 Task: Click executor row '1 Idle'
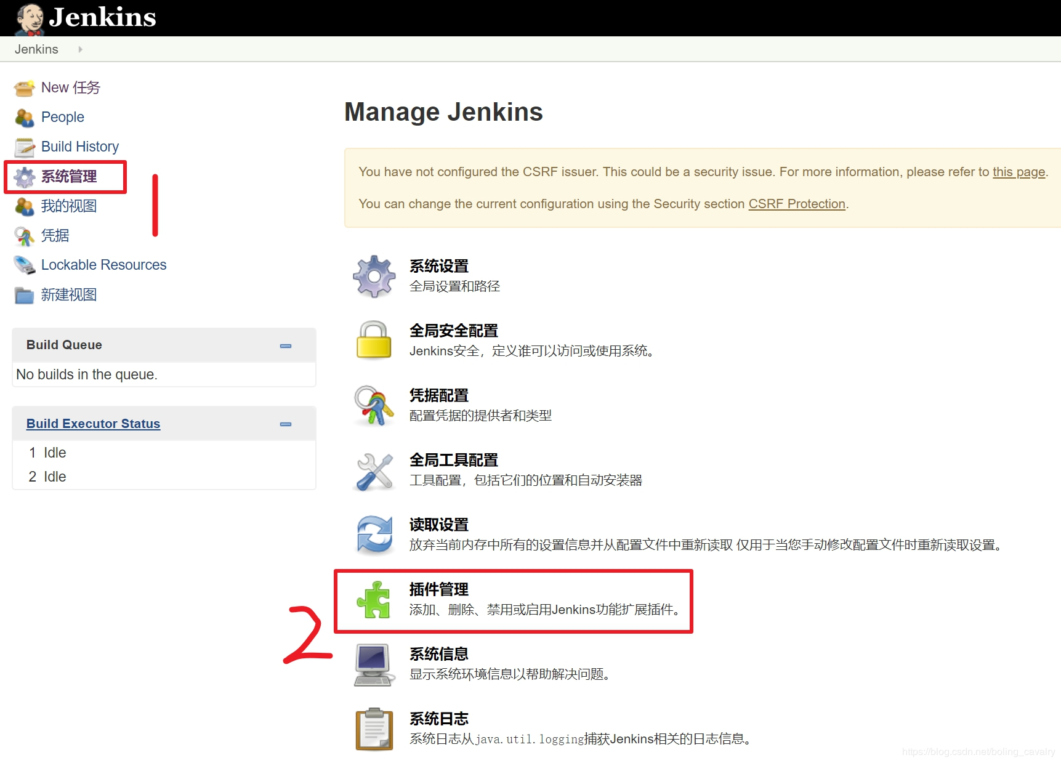[47, 453]
